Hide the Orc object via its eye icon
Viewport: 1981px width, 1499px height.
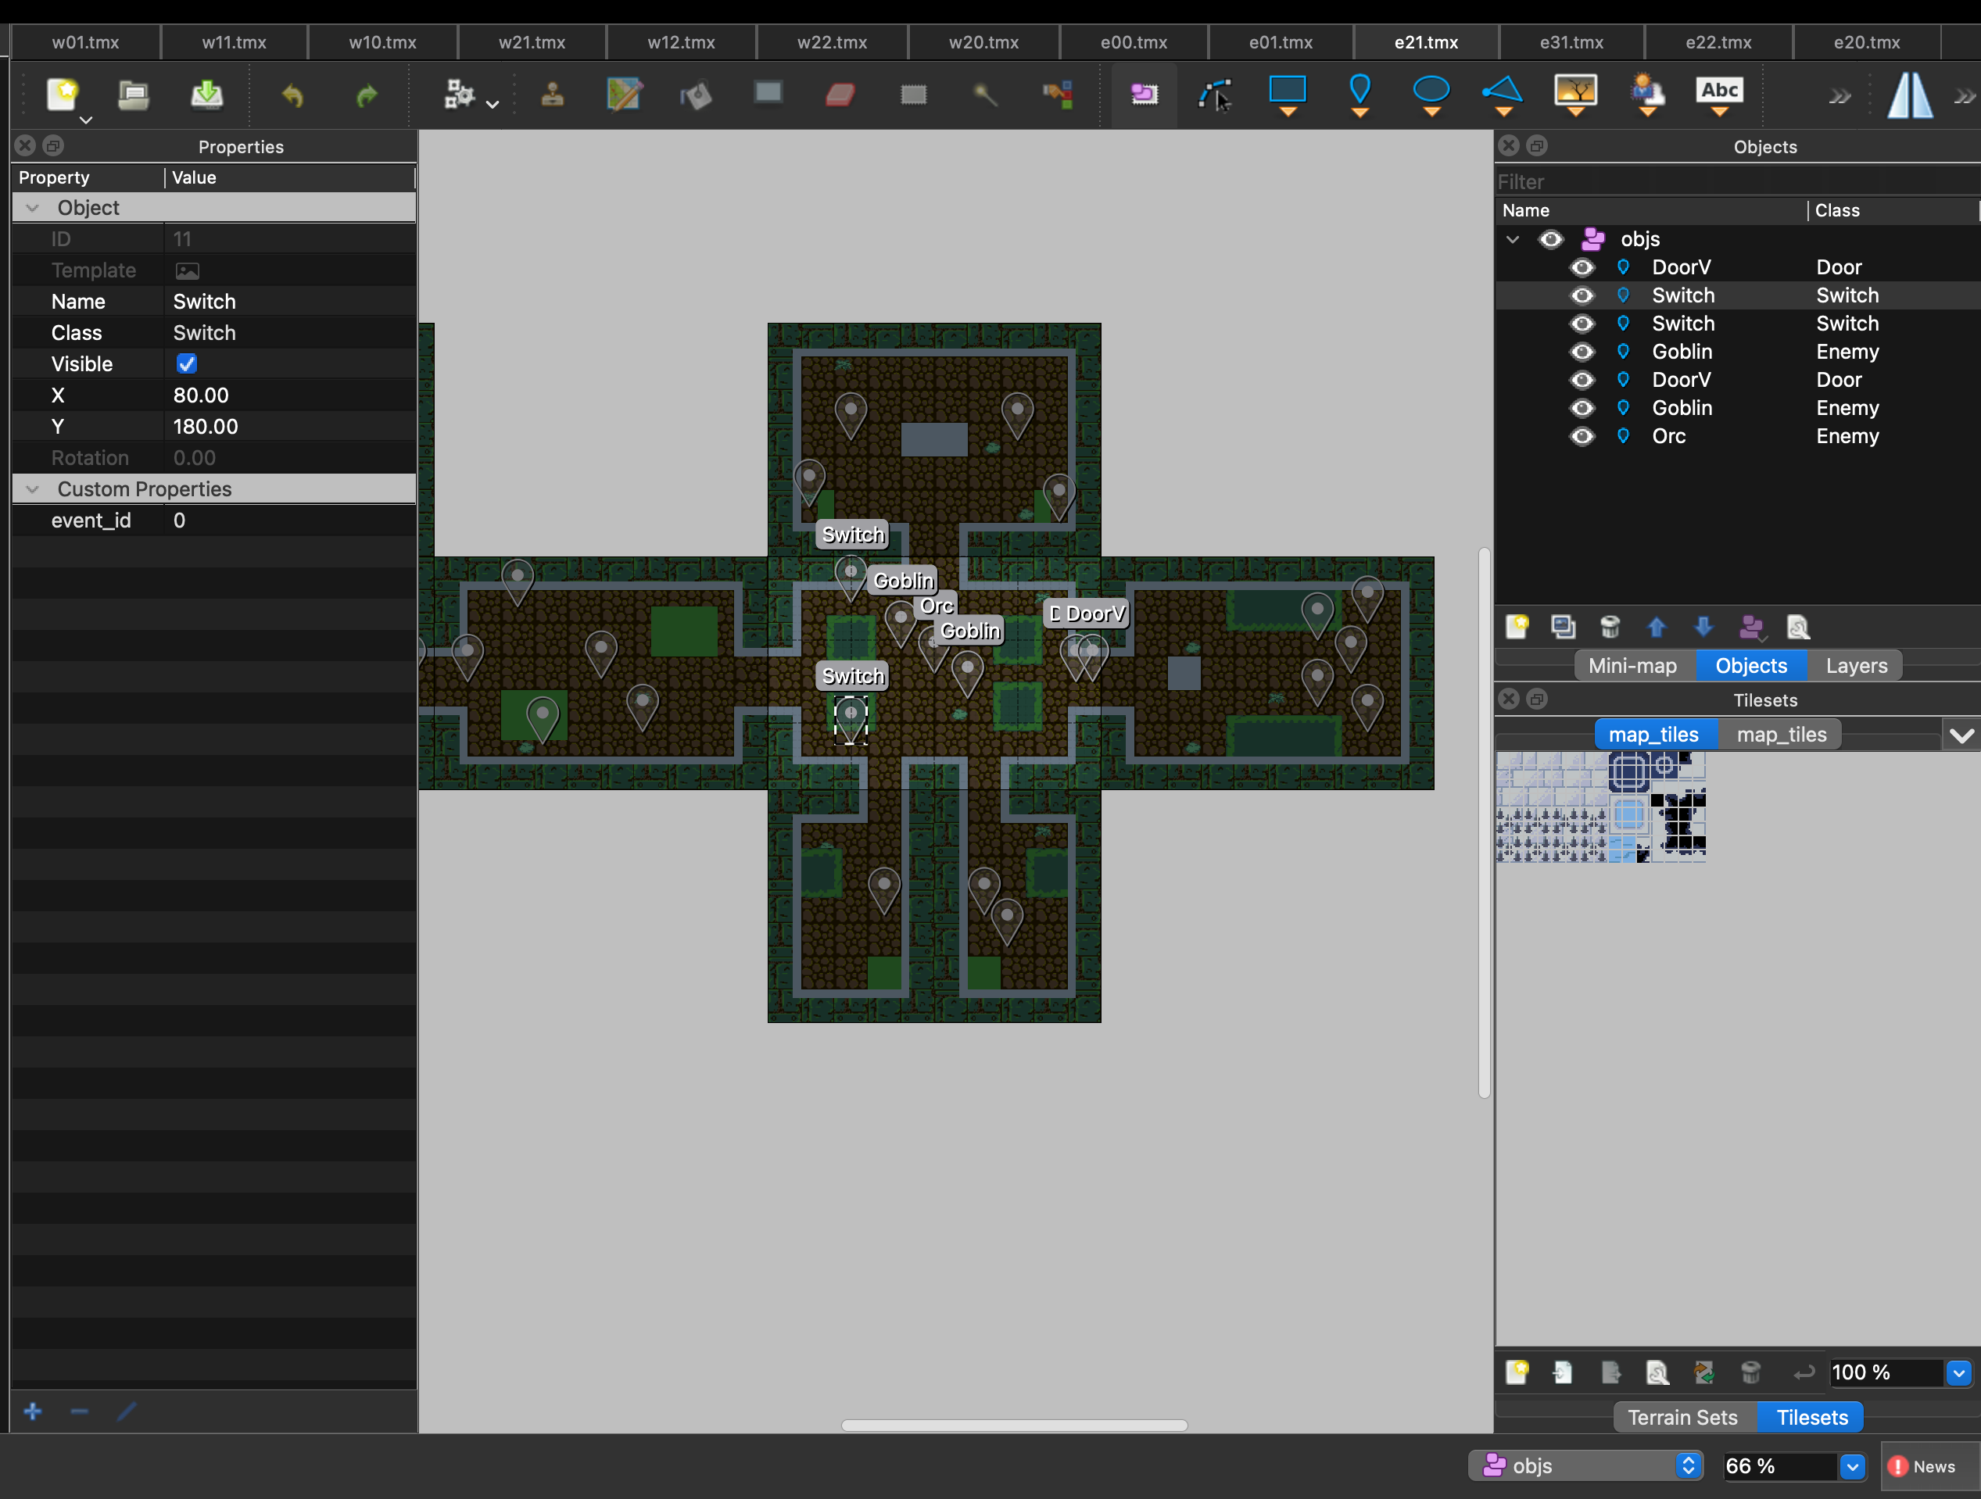1582,436
